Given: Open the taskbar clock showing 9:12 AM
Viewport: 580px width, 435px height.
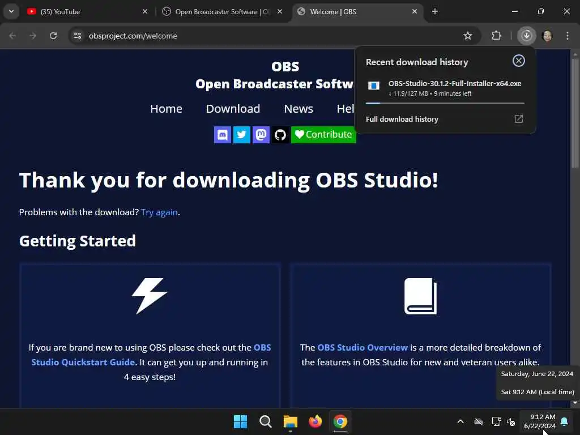Looking at the screenshot, I should click(x=540, y=421).
